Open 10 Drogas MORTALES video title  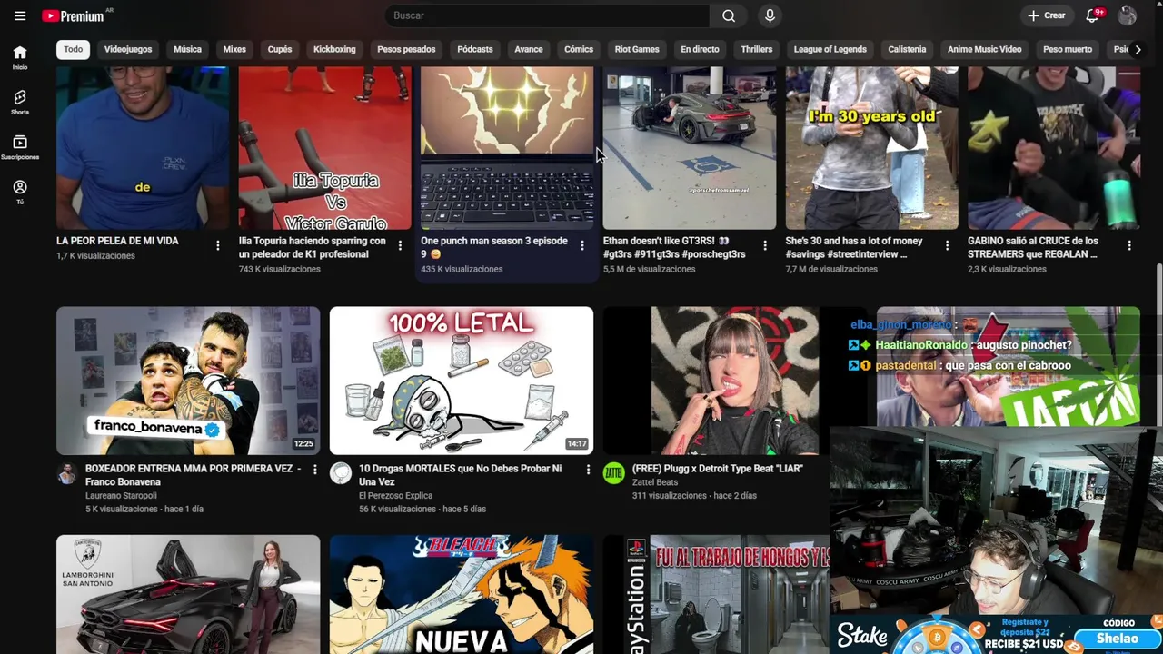click(x=461, y=475)
